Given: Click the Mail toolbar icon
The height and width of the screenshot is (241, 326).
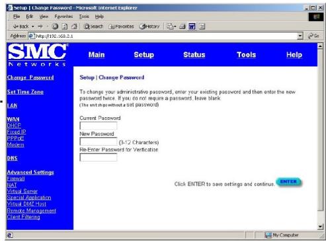Looking at the screenshot, I should 170,26.
